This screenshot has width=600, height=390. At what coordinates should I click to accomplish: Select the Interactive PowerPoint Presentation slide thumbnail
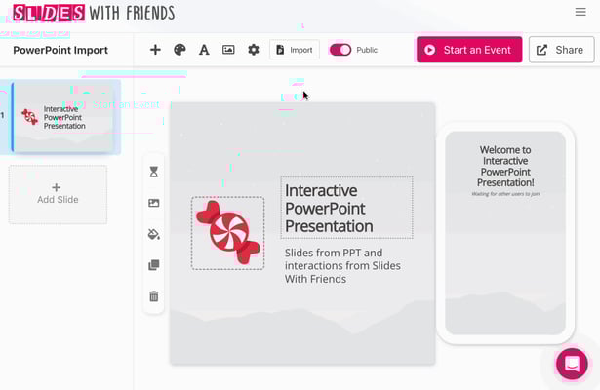pyautogui.click(x=63, y=117)
